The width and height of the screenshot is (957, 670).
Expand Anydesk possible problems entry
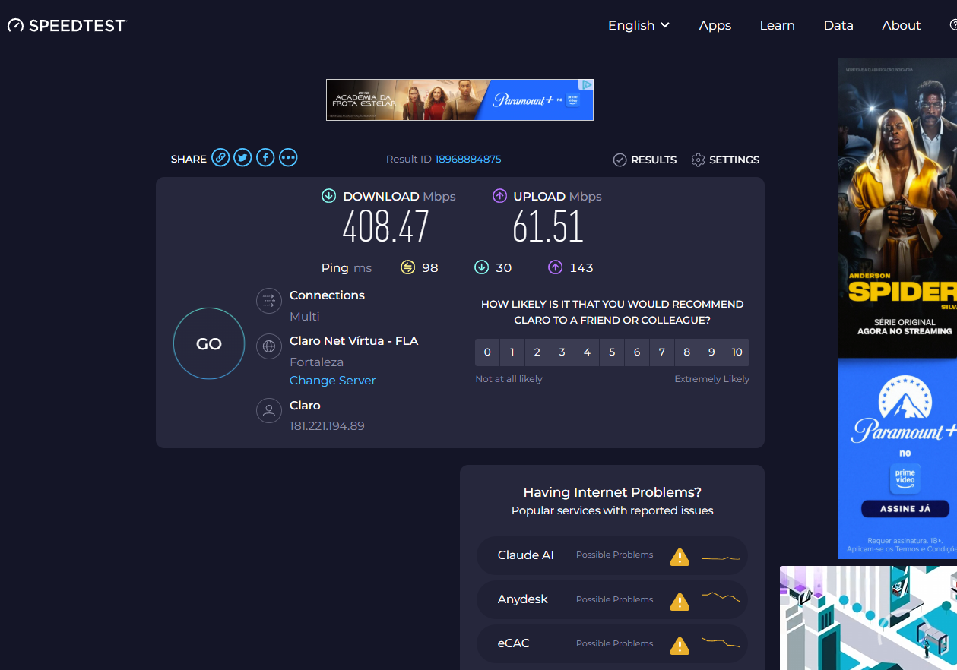(x=612, y=600)
